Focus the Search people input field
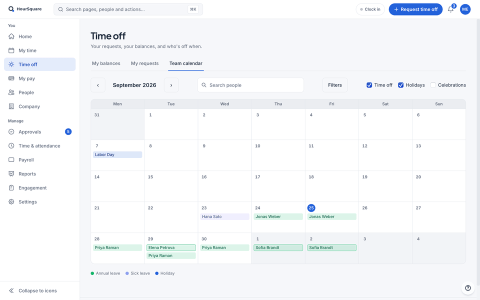This screenshot has width=480, height=300. 250,85
